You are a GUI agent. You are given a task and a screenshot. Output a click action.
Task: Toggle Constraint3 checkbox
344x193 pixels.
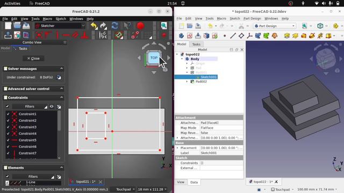8,127
